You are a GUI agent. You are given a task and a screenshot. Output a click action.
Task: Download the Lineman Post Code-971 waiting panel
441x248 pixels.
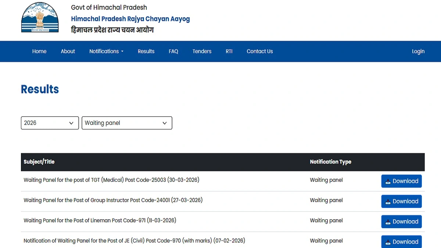point(401,222)
